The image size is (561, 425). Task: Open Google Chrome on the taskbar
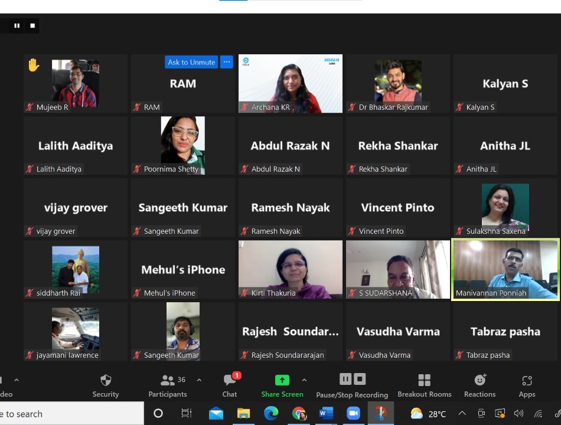point(299,414)
